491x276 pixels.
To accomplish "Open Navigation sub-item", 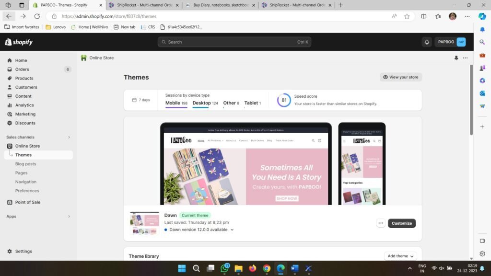I will 26,182.
